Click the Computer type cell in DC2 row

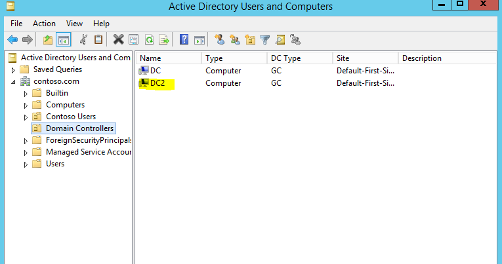tap(223, 83)
